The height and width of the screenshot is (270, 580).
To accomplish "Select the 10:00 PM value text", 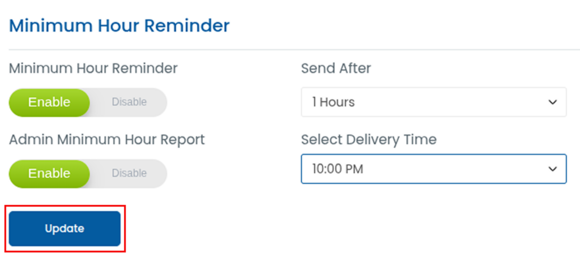I will click(x=338, y=169).
